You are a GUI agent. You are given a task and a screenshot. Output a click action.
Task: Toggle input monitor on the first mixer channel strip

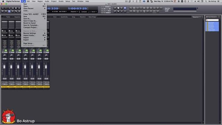coord(5,47)
